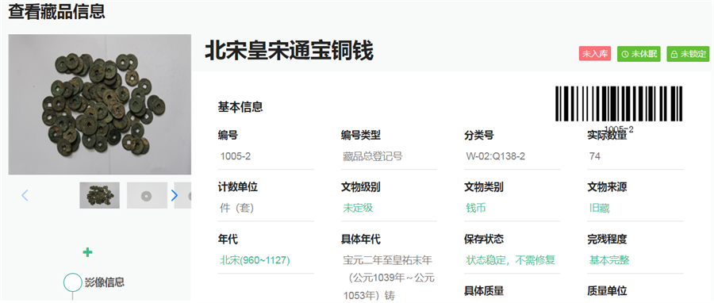Select the coin pile thumbnail
This screenshot has height=303, width=714.
click(100, 195)
